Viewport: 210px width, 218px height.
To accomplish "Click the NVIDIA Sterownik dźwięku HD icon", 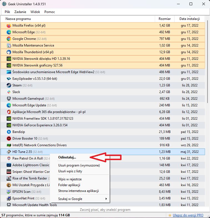I will (9, 59).
